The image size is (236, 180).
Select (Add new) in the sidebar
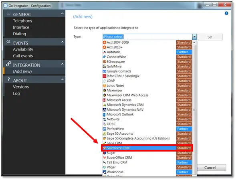tap(22, 71)
